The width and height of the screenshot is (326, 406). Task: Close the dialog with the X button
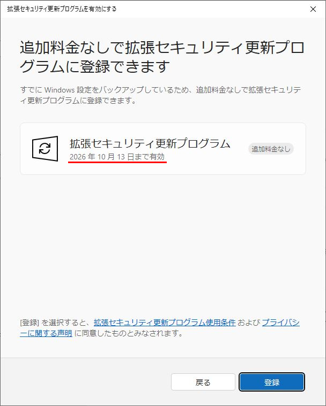pyautogui.click(x=313, y=9)
